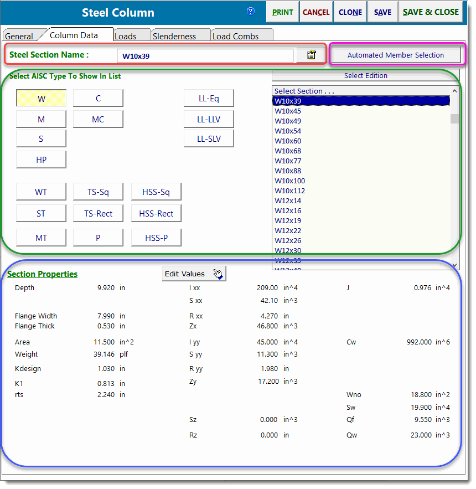
Task: Click the blue help question mark icon
Action: 251,11
